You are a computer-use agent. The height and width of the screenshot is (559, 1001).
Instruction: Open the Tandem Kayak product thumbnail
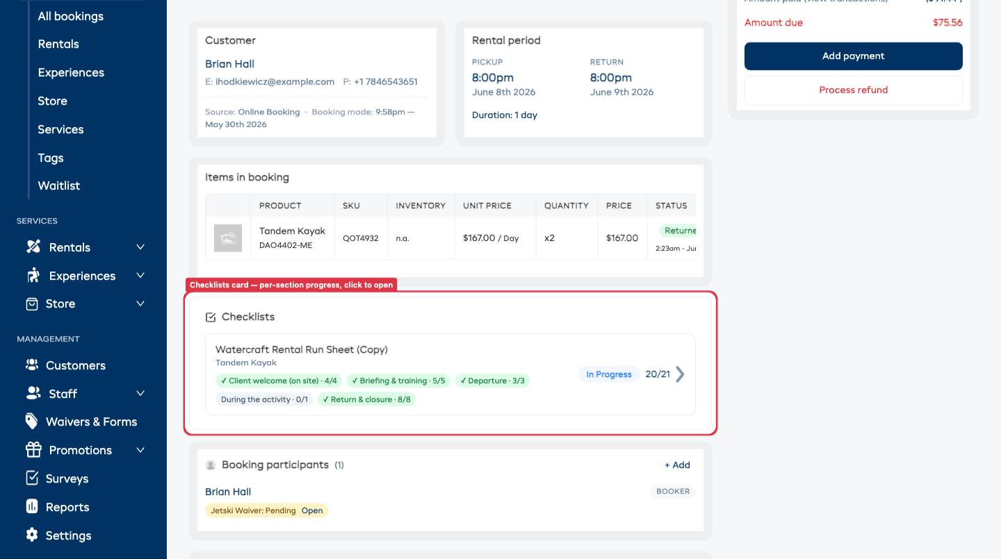228,238
